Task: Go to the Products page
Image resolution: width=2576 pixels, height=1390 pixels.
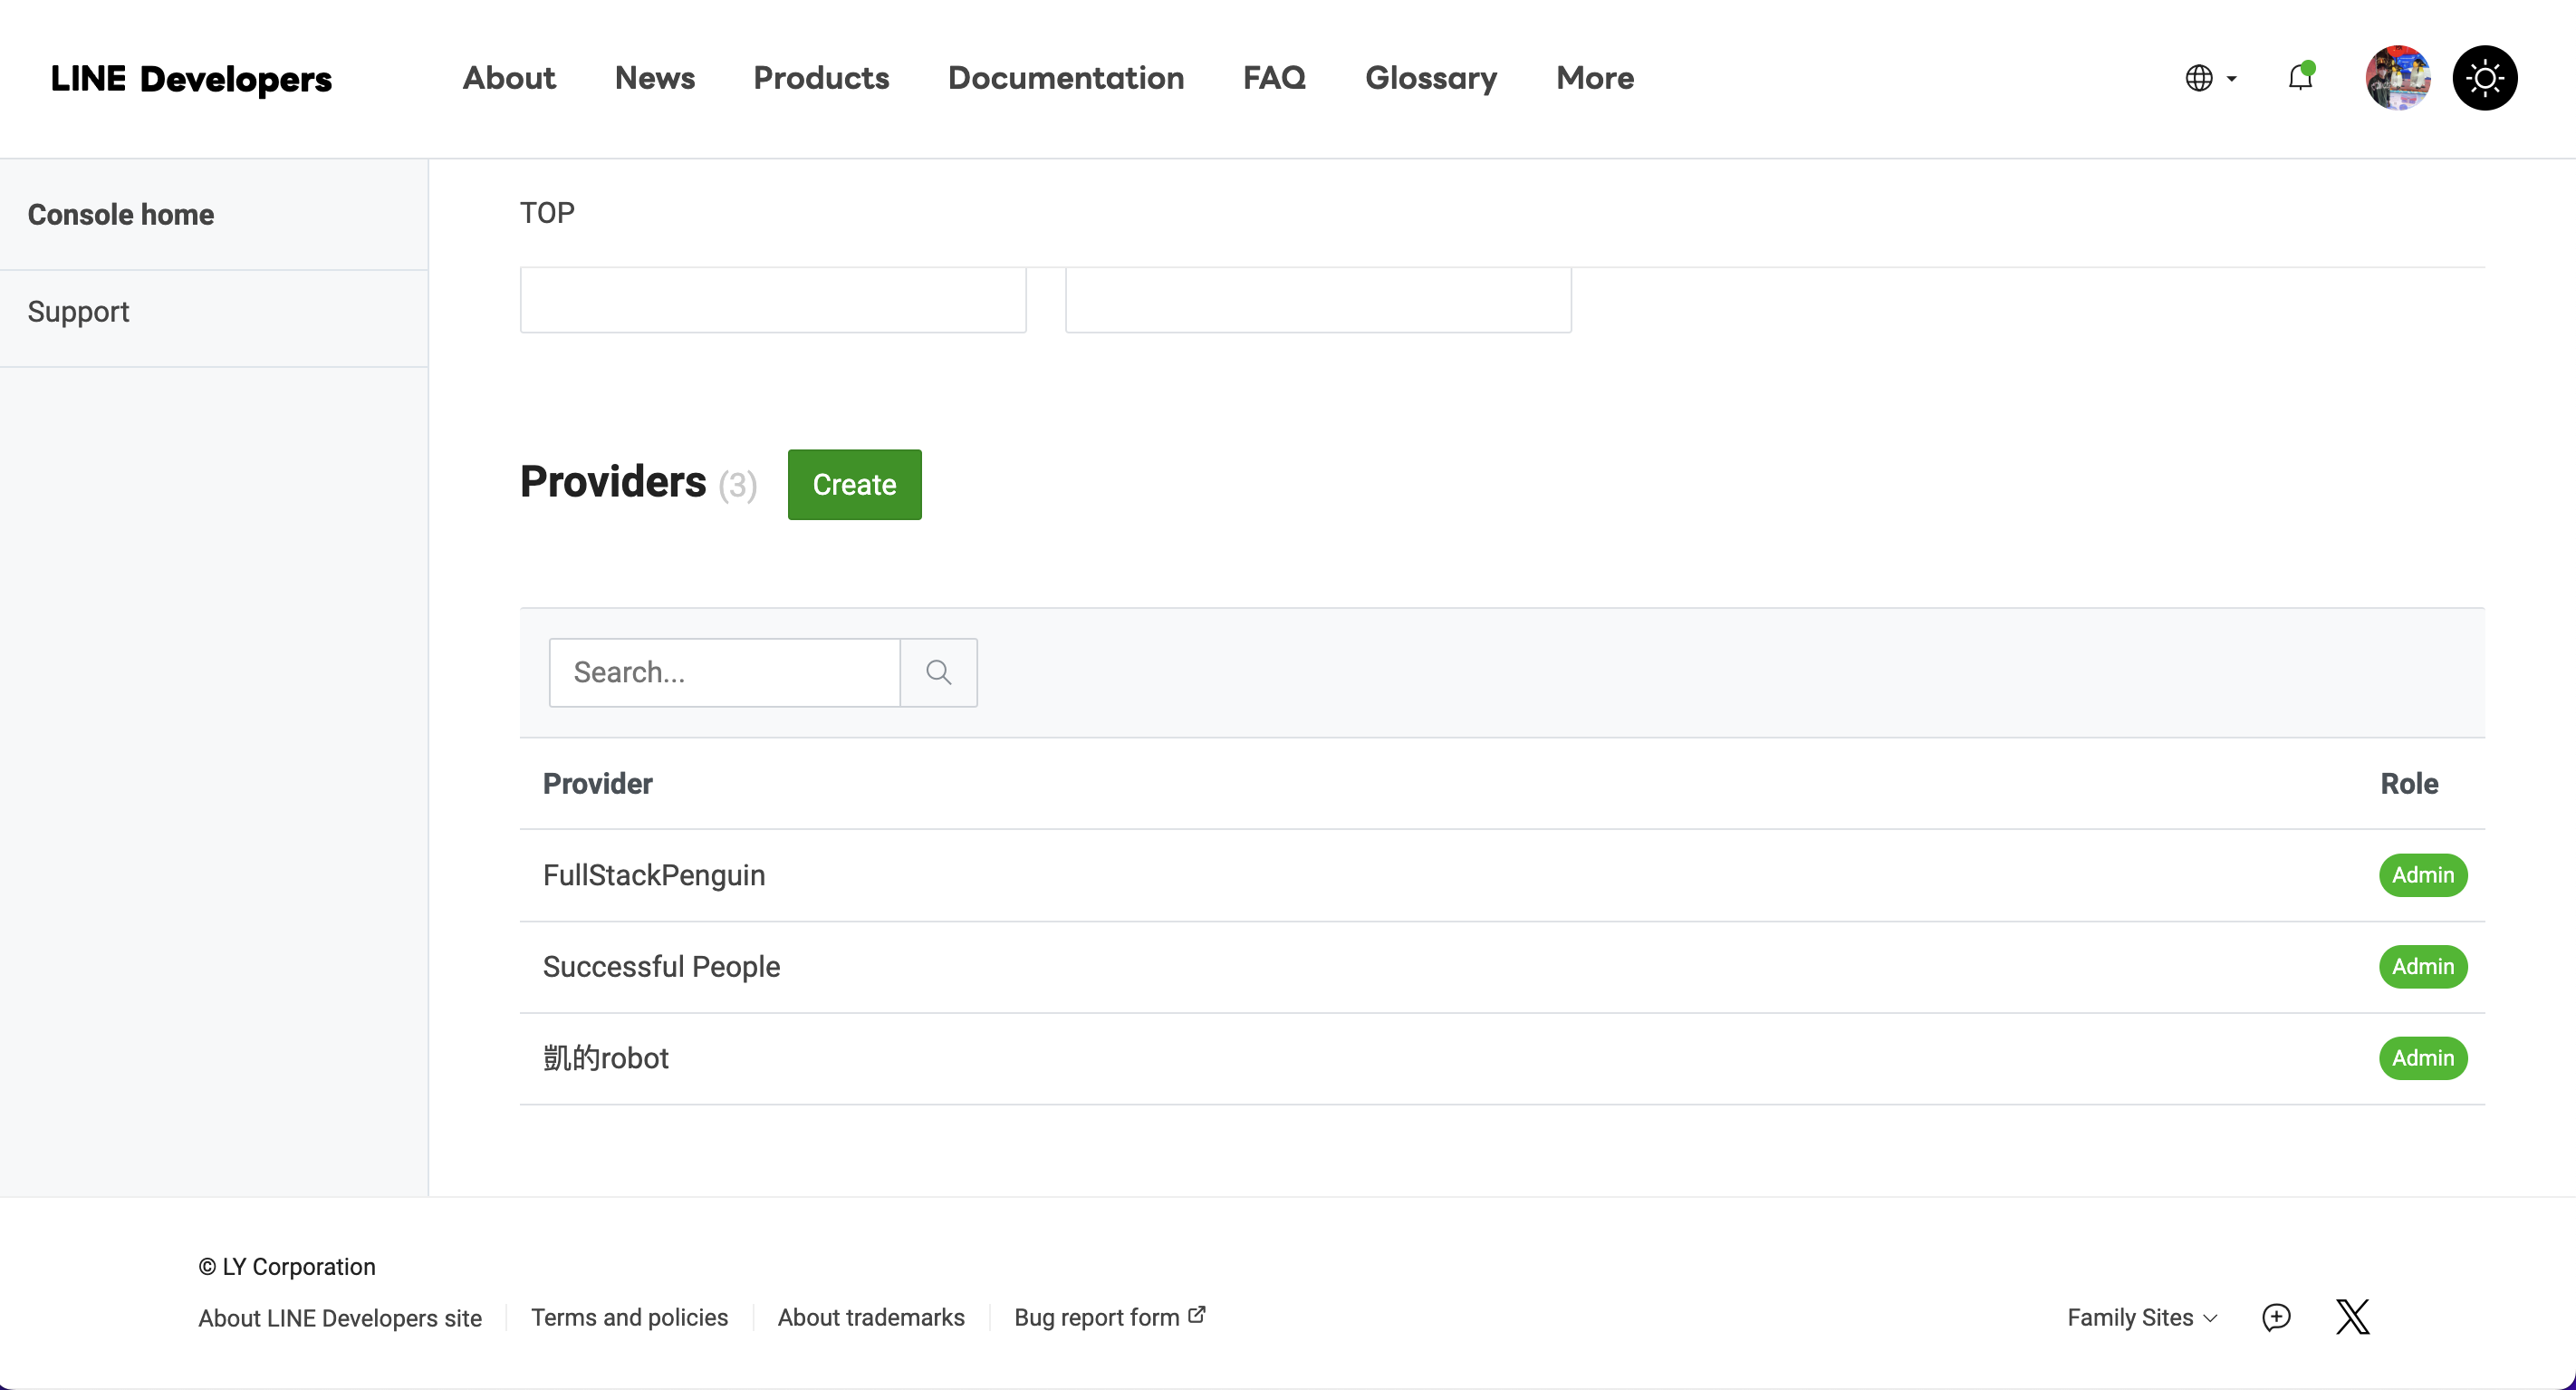Action: click(821, 77)
